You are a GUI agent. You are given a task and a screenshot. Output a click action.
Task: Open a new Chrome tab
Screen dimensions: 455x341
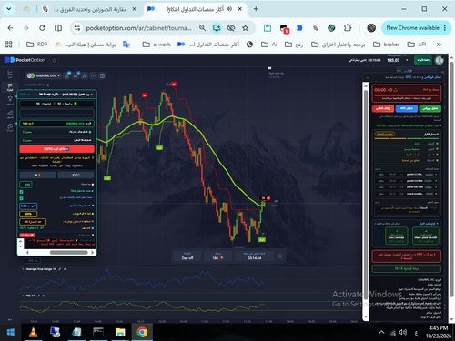pos(256,9)
